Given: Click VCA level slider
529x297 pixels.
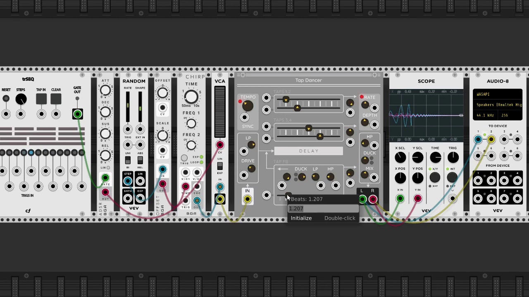Looking at the screenshot, I should pos(220,112).
